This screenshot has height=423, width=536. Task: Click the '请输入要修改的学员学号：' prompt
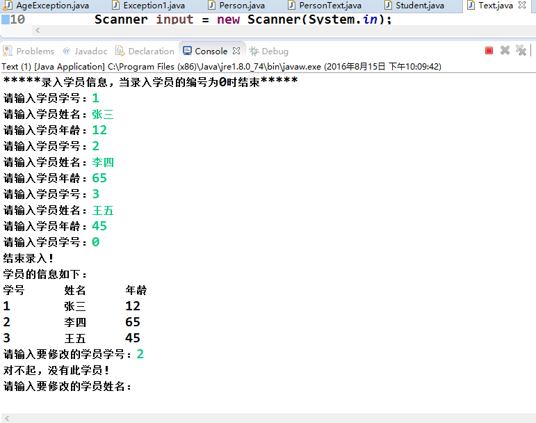(x=67, y=354)
